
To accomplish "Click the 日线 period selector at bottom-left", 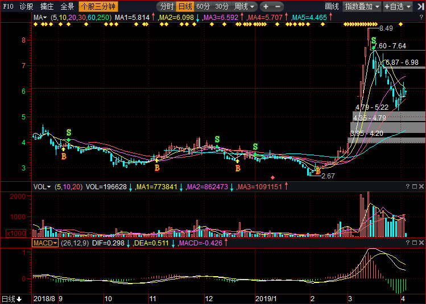I will coord(11,298).
